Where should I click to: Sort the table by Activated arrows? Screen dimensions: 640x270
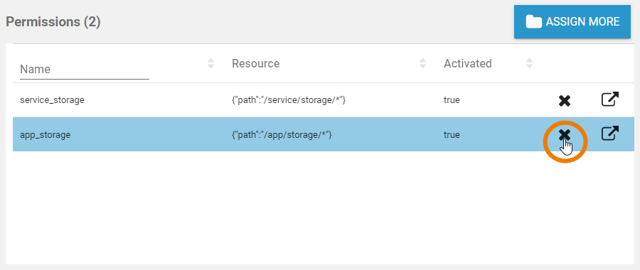pos(529,63)
